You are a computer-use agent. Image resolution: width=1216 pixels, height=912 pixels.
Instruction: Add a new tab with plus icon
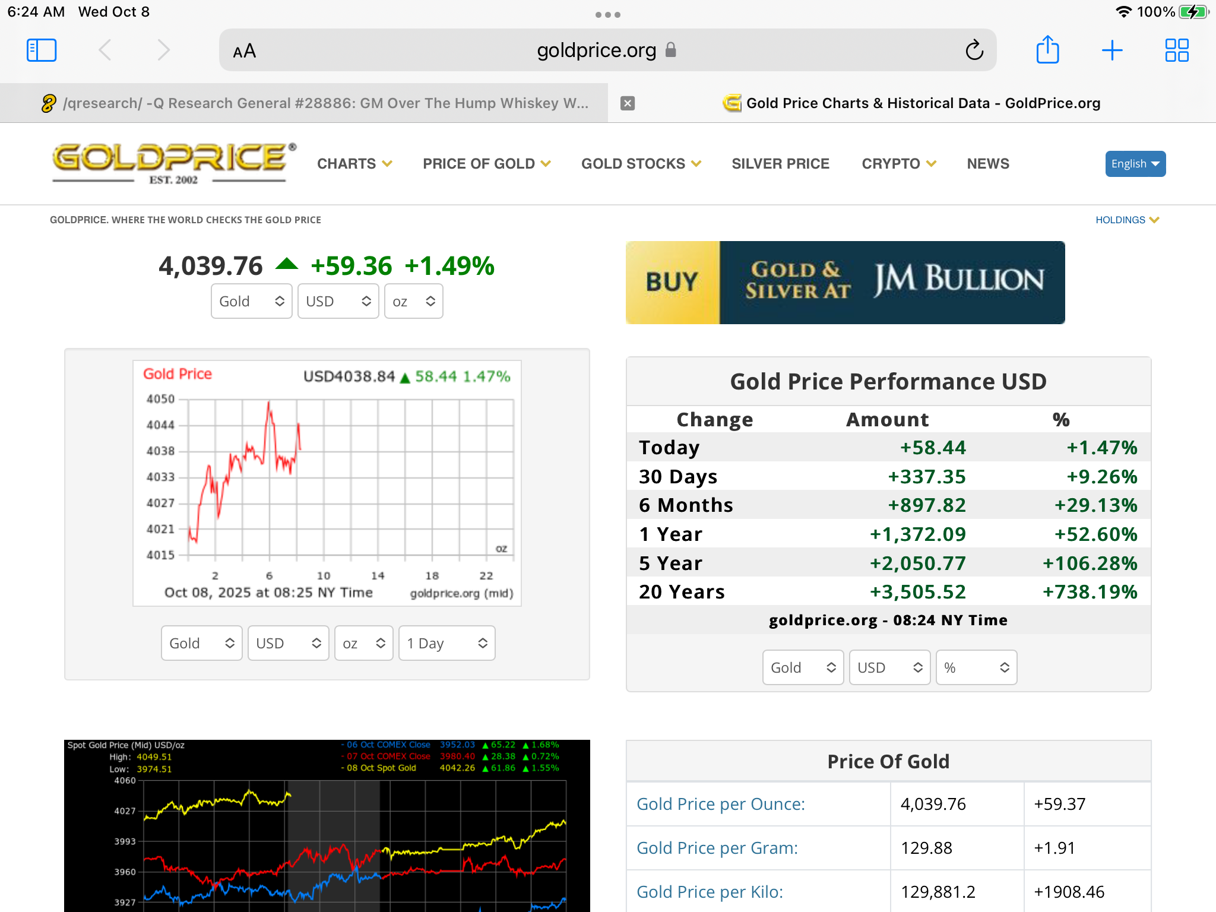1111,50
